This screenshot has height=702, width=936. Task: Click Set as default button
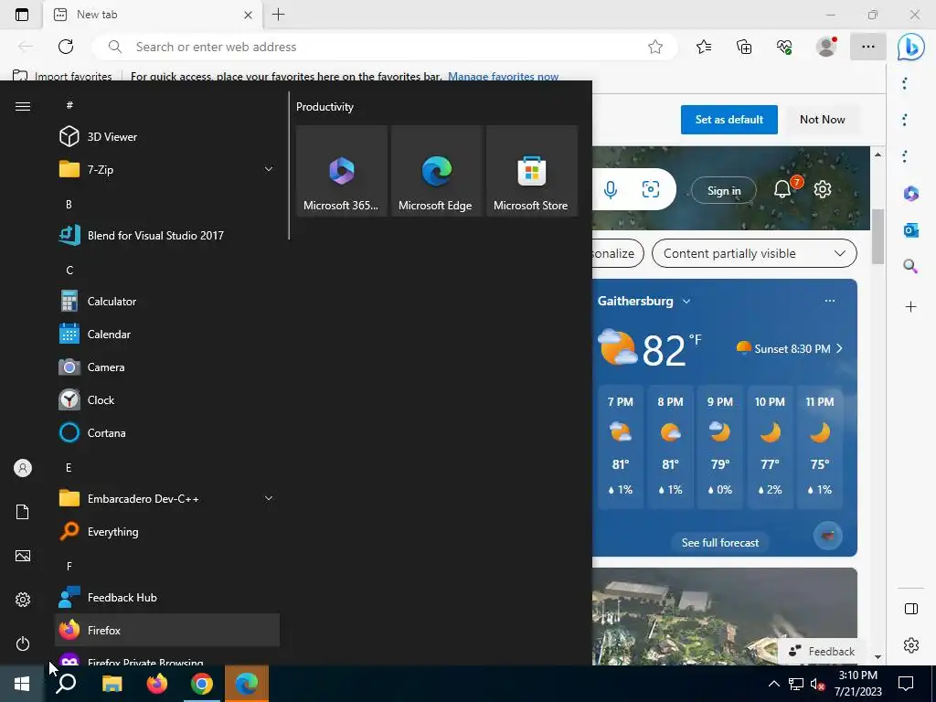tap(729, 120)
